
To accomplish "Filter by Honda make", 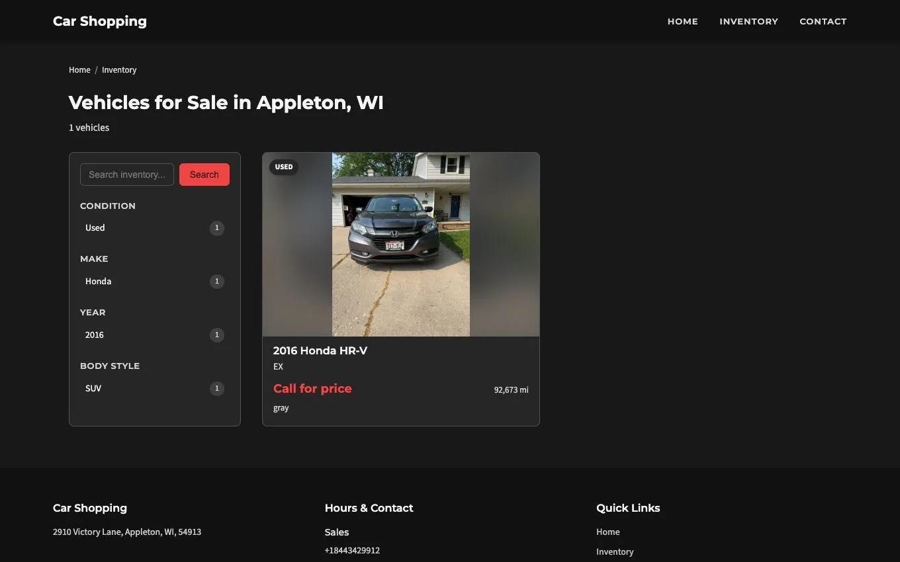I will pos(155,282).
